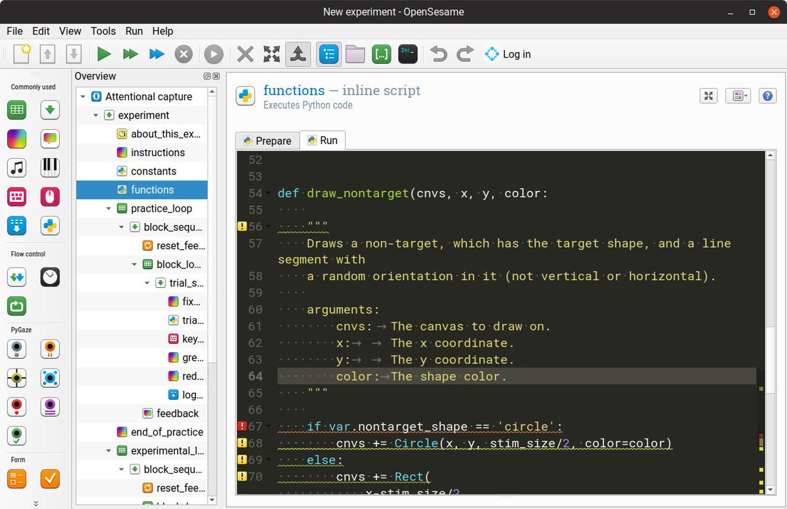The width and height of the screenshot is (787, 509).
Task: Collapse the block_lo... node
Action: (134, 264)
